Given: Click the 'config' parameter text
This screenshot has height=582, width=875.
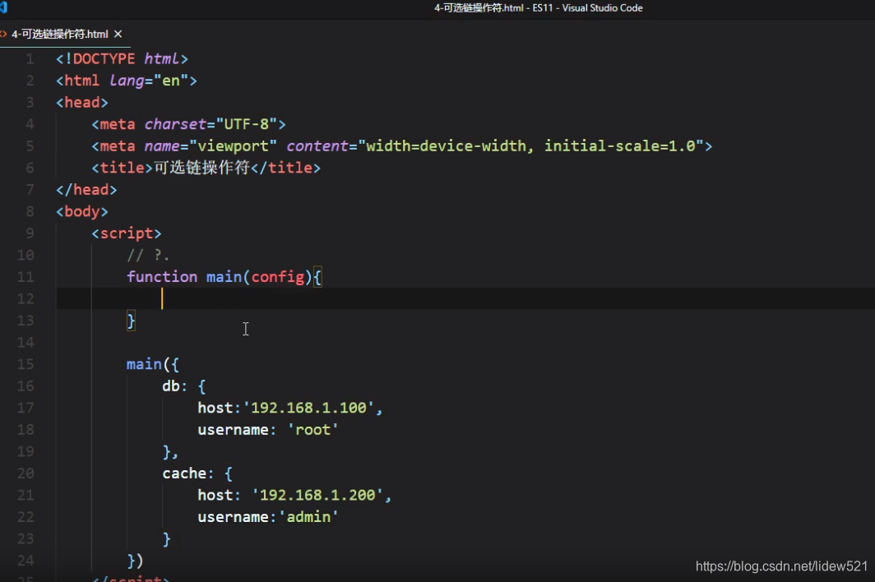Looking at the screenshot, I should click(278, 277).
